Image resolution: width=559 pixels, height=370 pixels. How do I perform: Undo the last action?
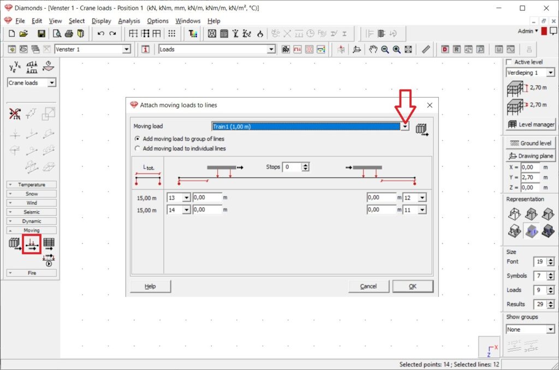pyautogui.click(x=100, y=33)
